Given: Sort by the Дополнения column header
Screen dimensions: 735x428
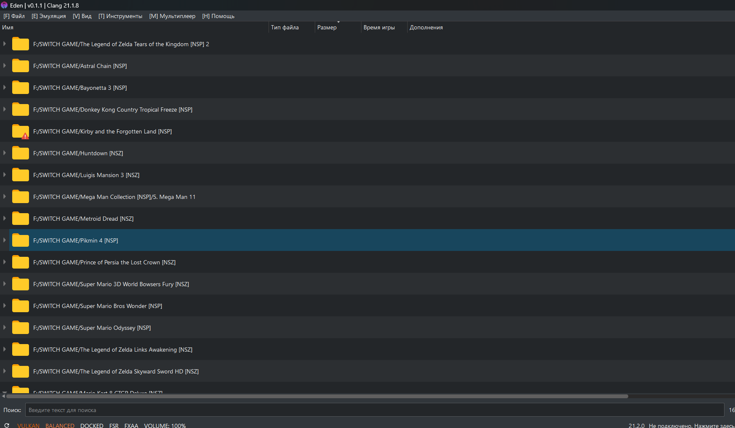Looking at the screenshot, I should coord(426,27).
